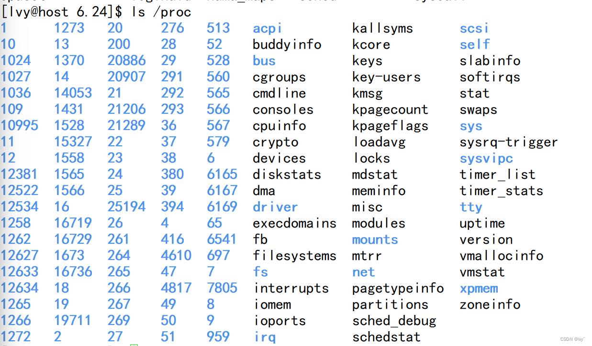Select the driver directory name
Viewport: 592px width, 346px height.
pos(275,207)
